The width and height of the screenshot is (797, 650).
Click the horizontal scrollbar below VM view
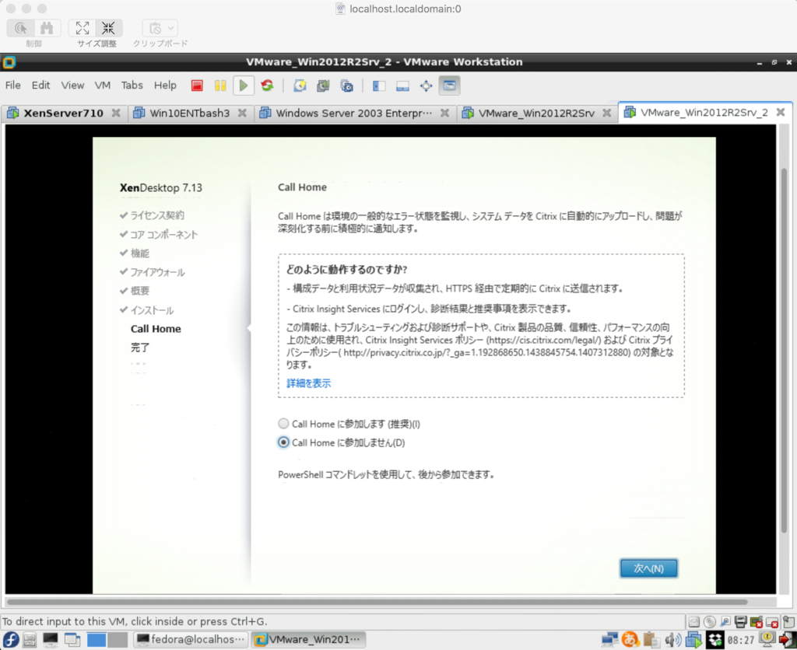377,603
